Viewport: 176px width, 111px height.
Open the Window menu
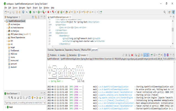pyautogui.click(x=46, y=8)
